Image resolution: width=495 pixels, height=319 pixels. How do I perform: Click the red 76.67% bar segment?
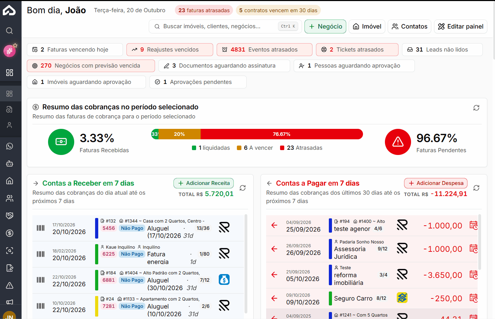282,134
